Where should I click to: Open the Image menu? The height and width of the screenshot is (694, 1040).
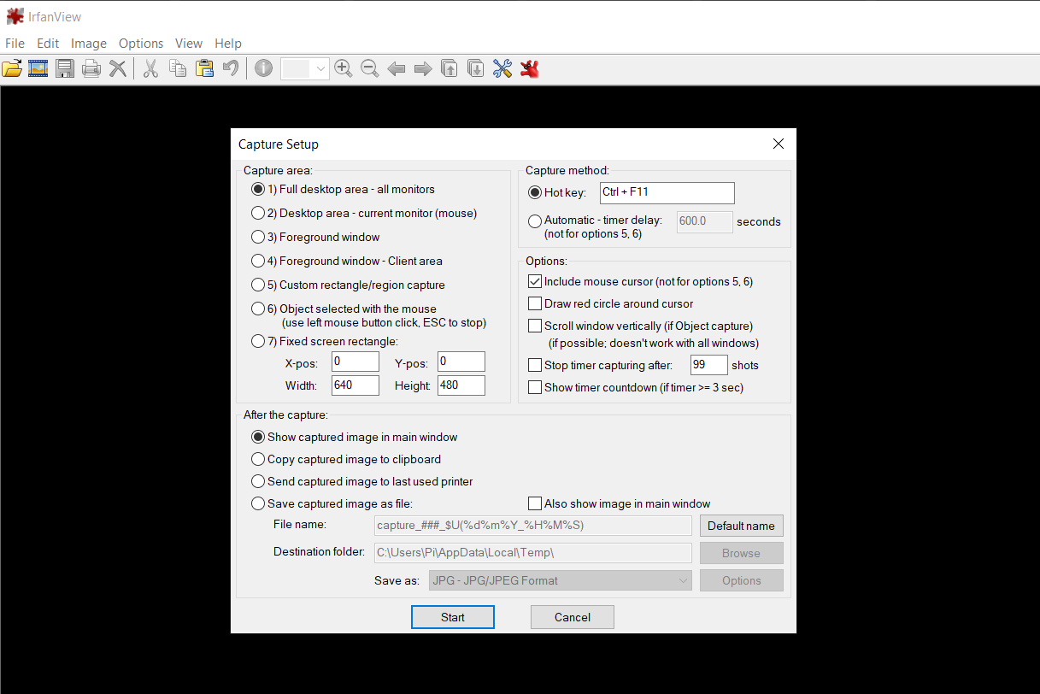click(x=88, y=43)
